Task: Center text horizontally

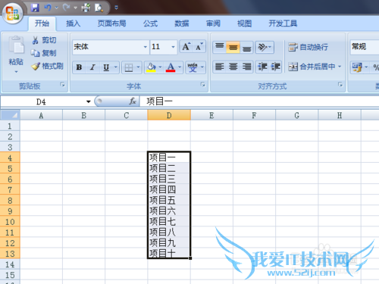Action: pyautogui.click(x=233, y=67)
